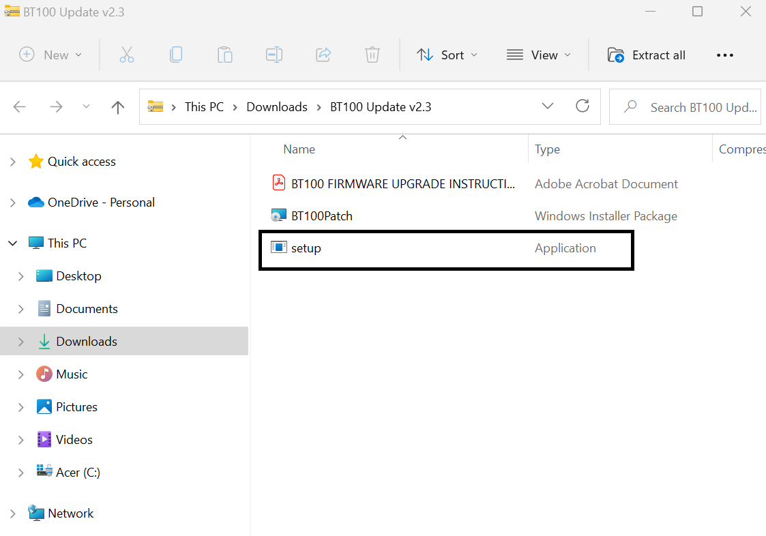766x536 pixels.
Task: Expand the Quick access tree node
Action: (13, 162)
